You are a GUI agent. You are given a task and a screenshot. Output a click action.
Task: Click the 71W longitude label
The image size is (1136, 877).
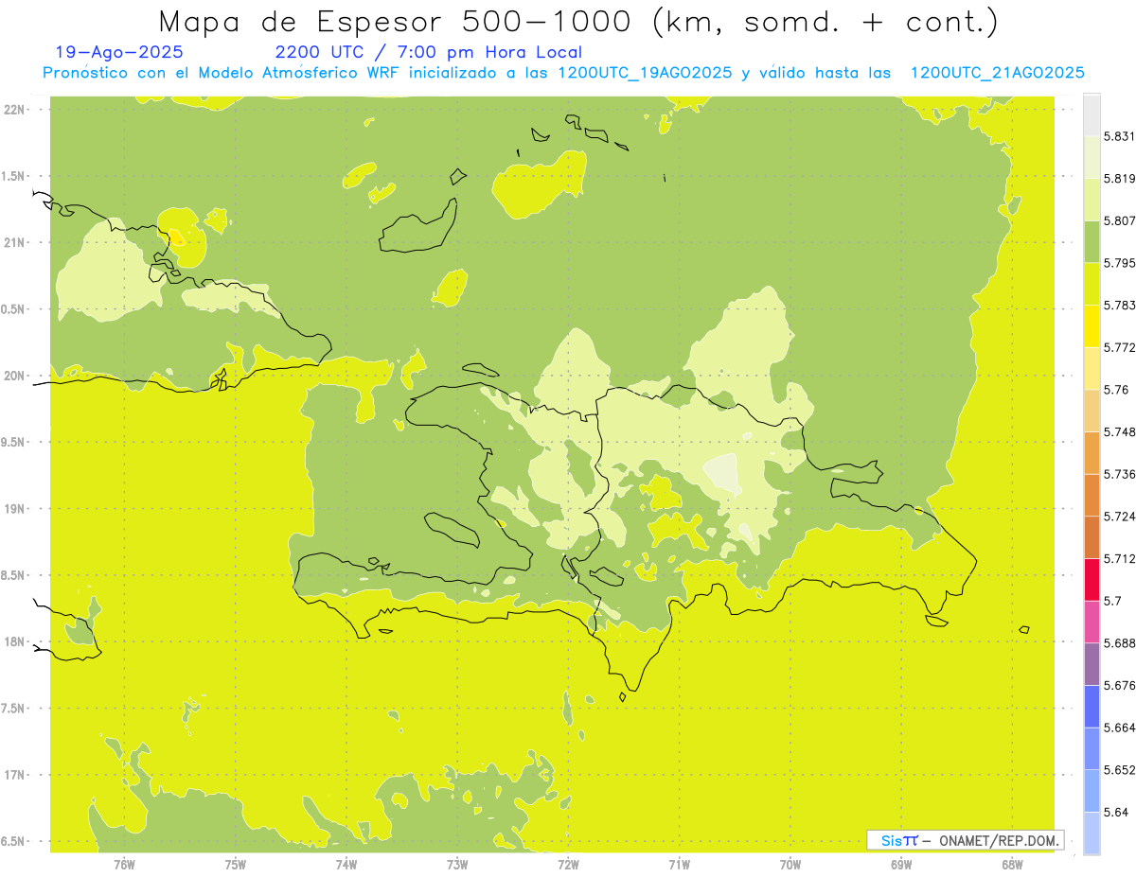pyautogui.click(x=679, y=864)
